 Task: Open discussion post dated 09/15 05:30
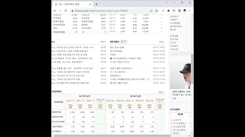[126, 58]
